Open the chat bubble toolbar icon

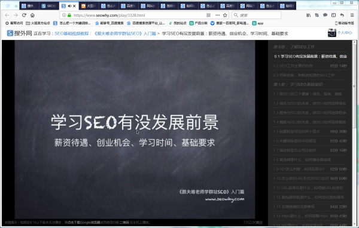tap(325, 16)
